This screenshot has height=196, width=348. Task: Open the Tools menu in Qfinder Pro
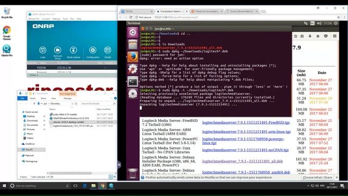pos(65,19)
